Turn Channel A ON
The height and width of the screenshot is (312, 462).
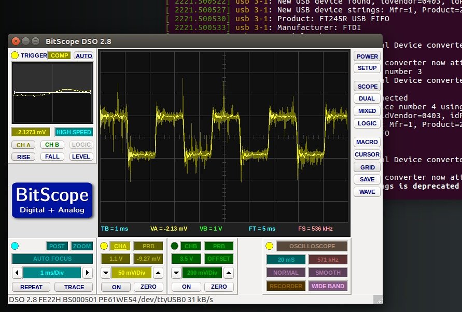(115, 287)
